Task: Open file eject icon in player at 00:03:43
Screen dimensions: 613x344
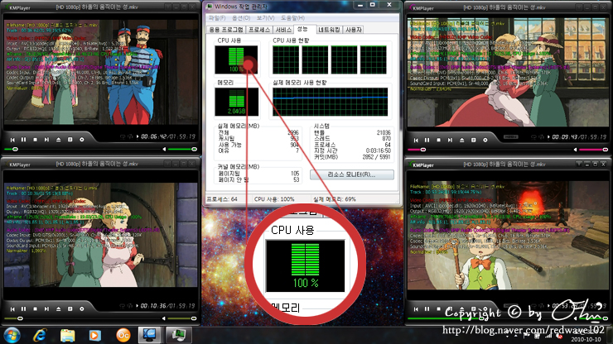Action: [x=462, y=140]
